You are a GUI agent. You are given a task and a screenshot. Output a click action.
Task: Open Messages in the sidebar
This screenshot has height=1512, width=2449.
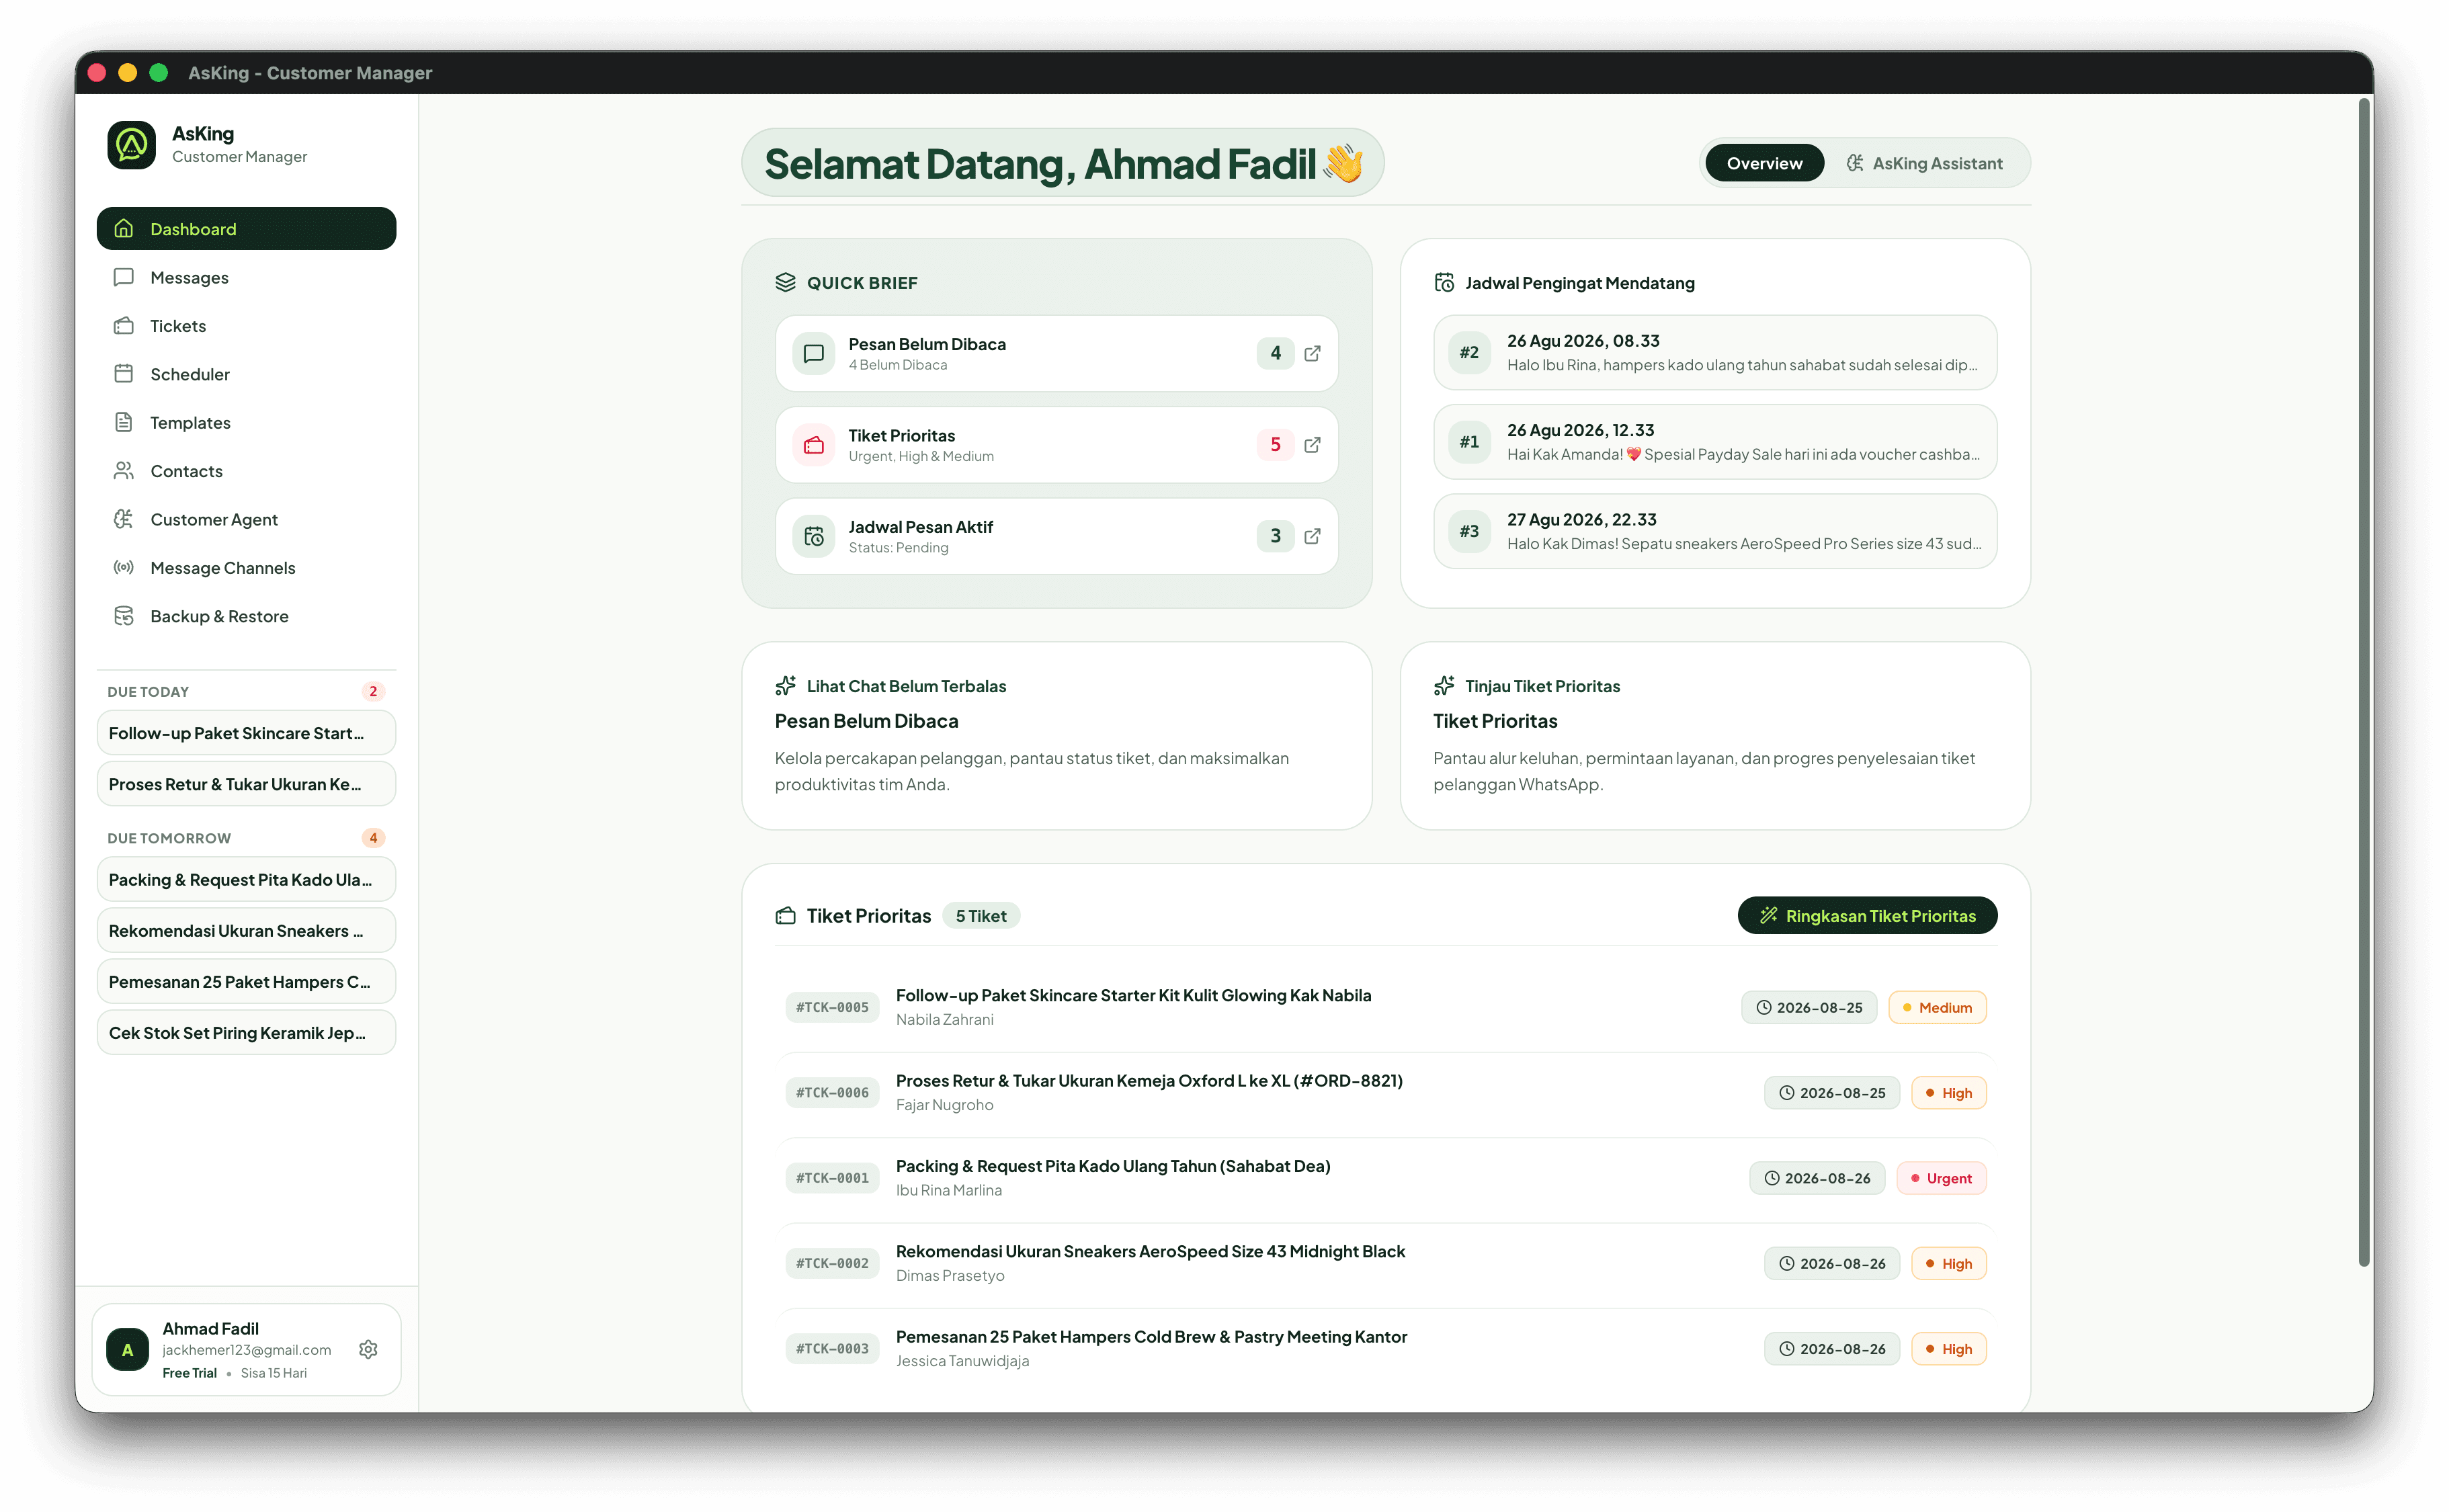click(x=246, y=277)
